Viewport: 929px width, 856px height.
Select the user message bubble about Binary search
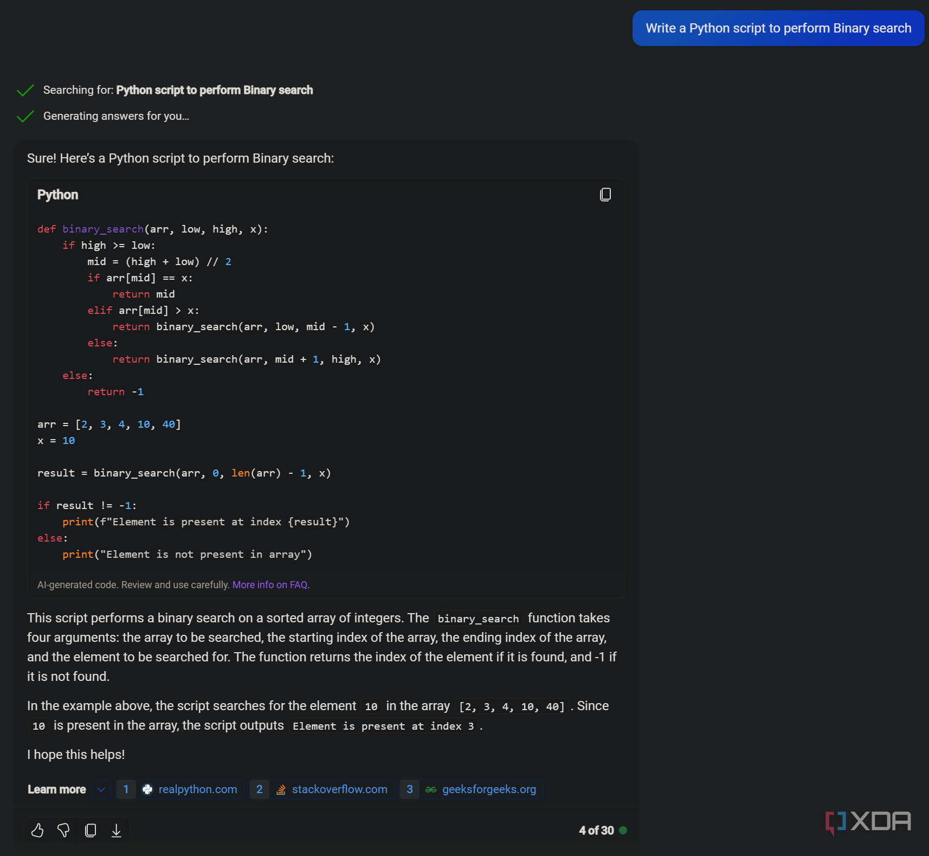tap(778, 28)
